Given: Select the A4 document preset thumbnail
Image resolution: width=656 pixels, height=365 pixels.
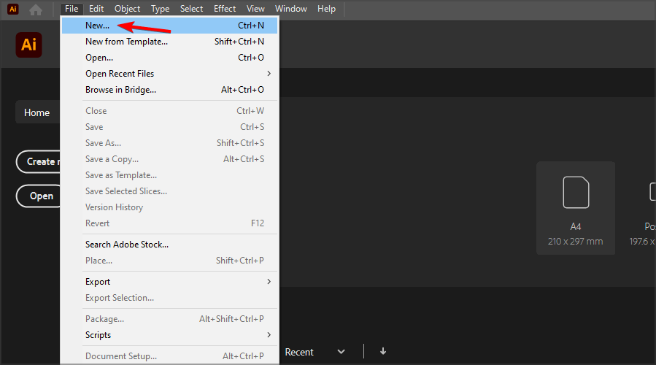Looking at the screenshot, I should (x=576, y=208).
